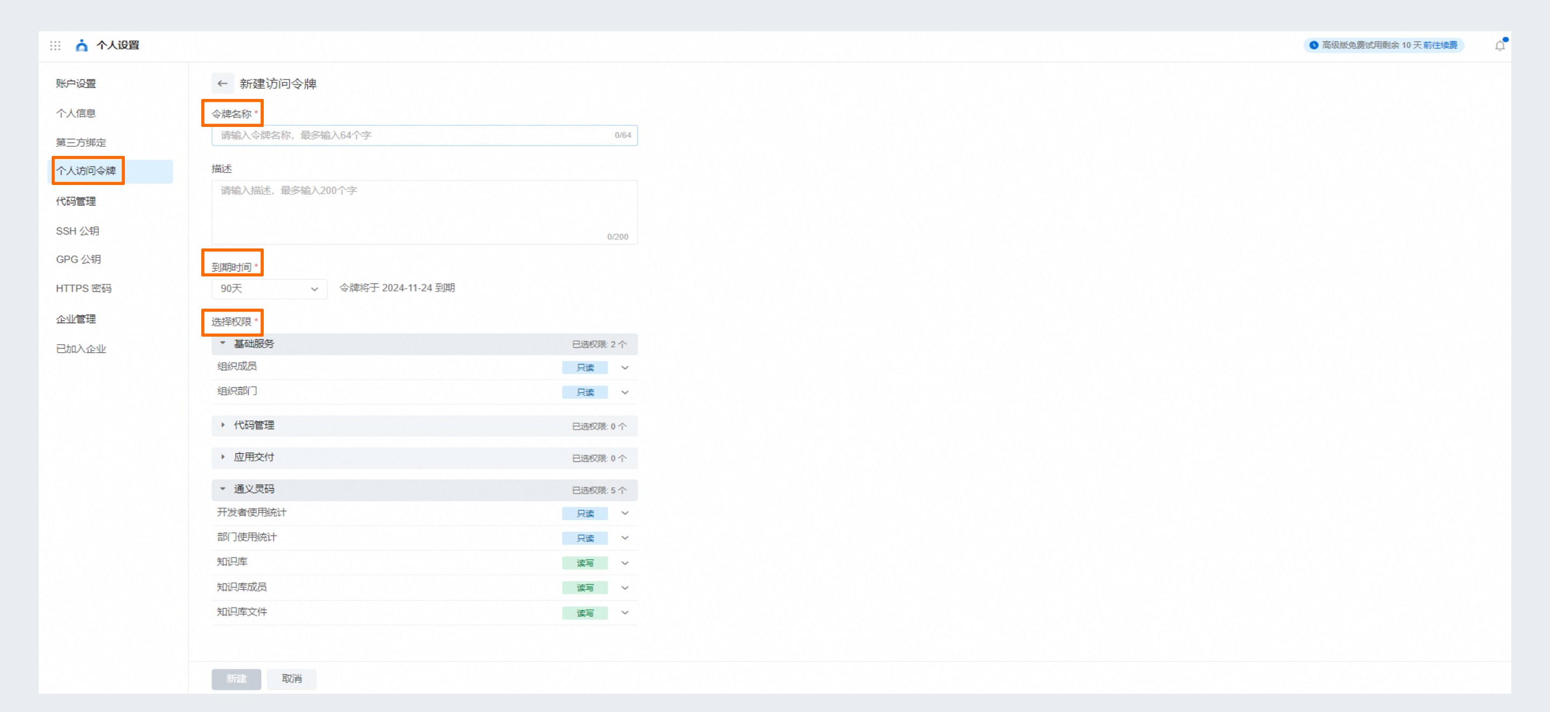
Task: Click the clock icon in trial banner
Action: point(1314,45)
